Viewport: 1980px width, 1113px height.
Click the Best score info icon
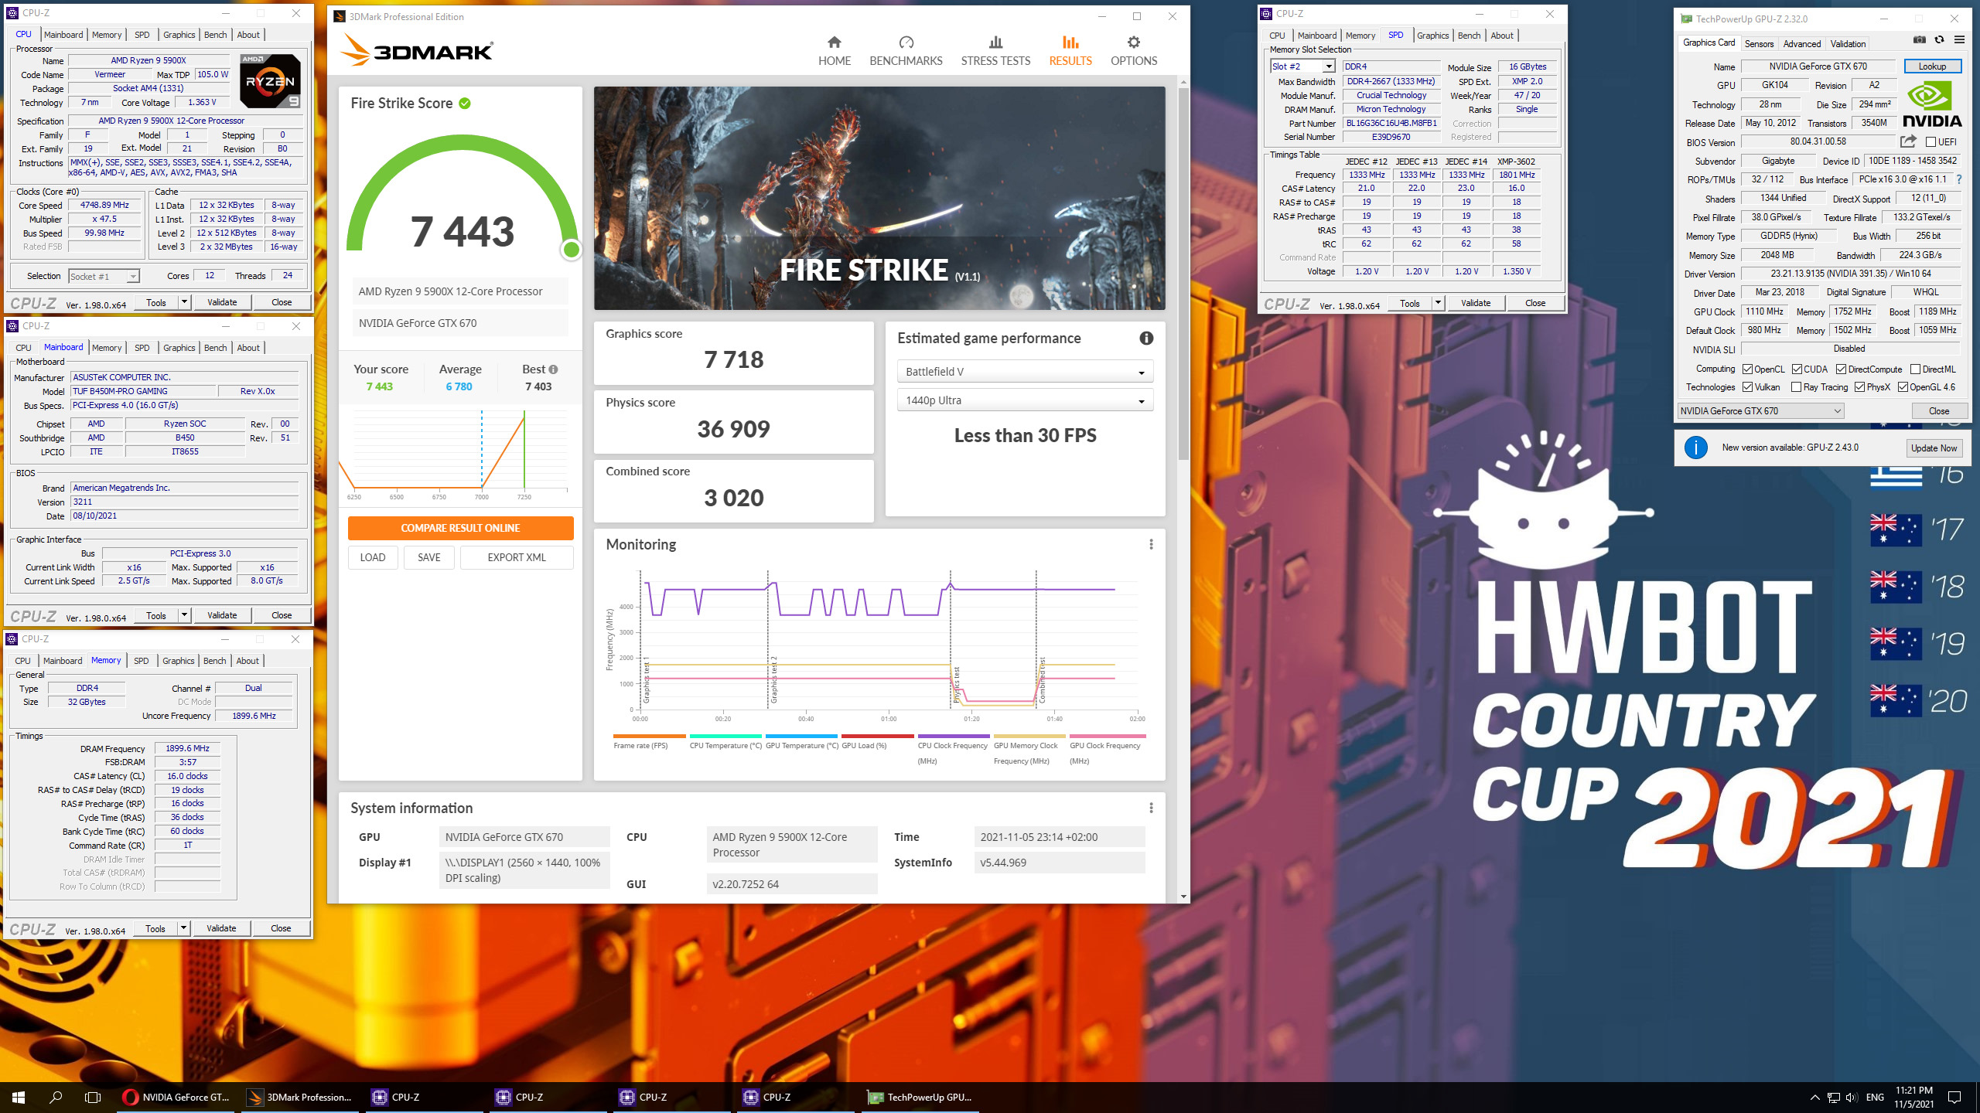[553, 369]
